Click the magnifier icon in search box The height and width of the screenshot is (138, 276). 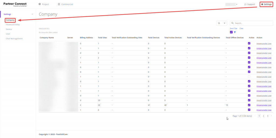232,23
